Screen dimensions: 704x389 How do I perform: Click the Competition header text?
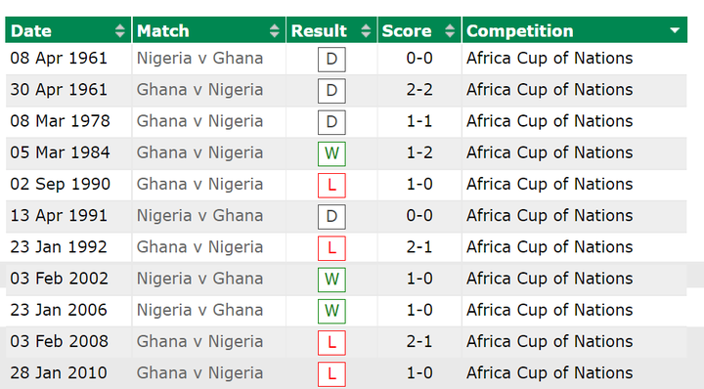click(x=520, y=31)
